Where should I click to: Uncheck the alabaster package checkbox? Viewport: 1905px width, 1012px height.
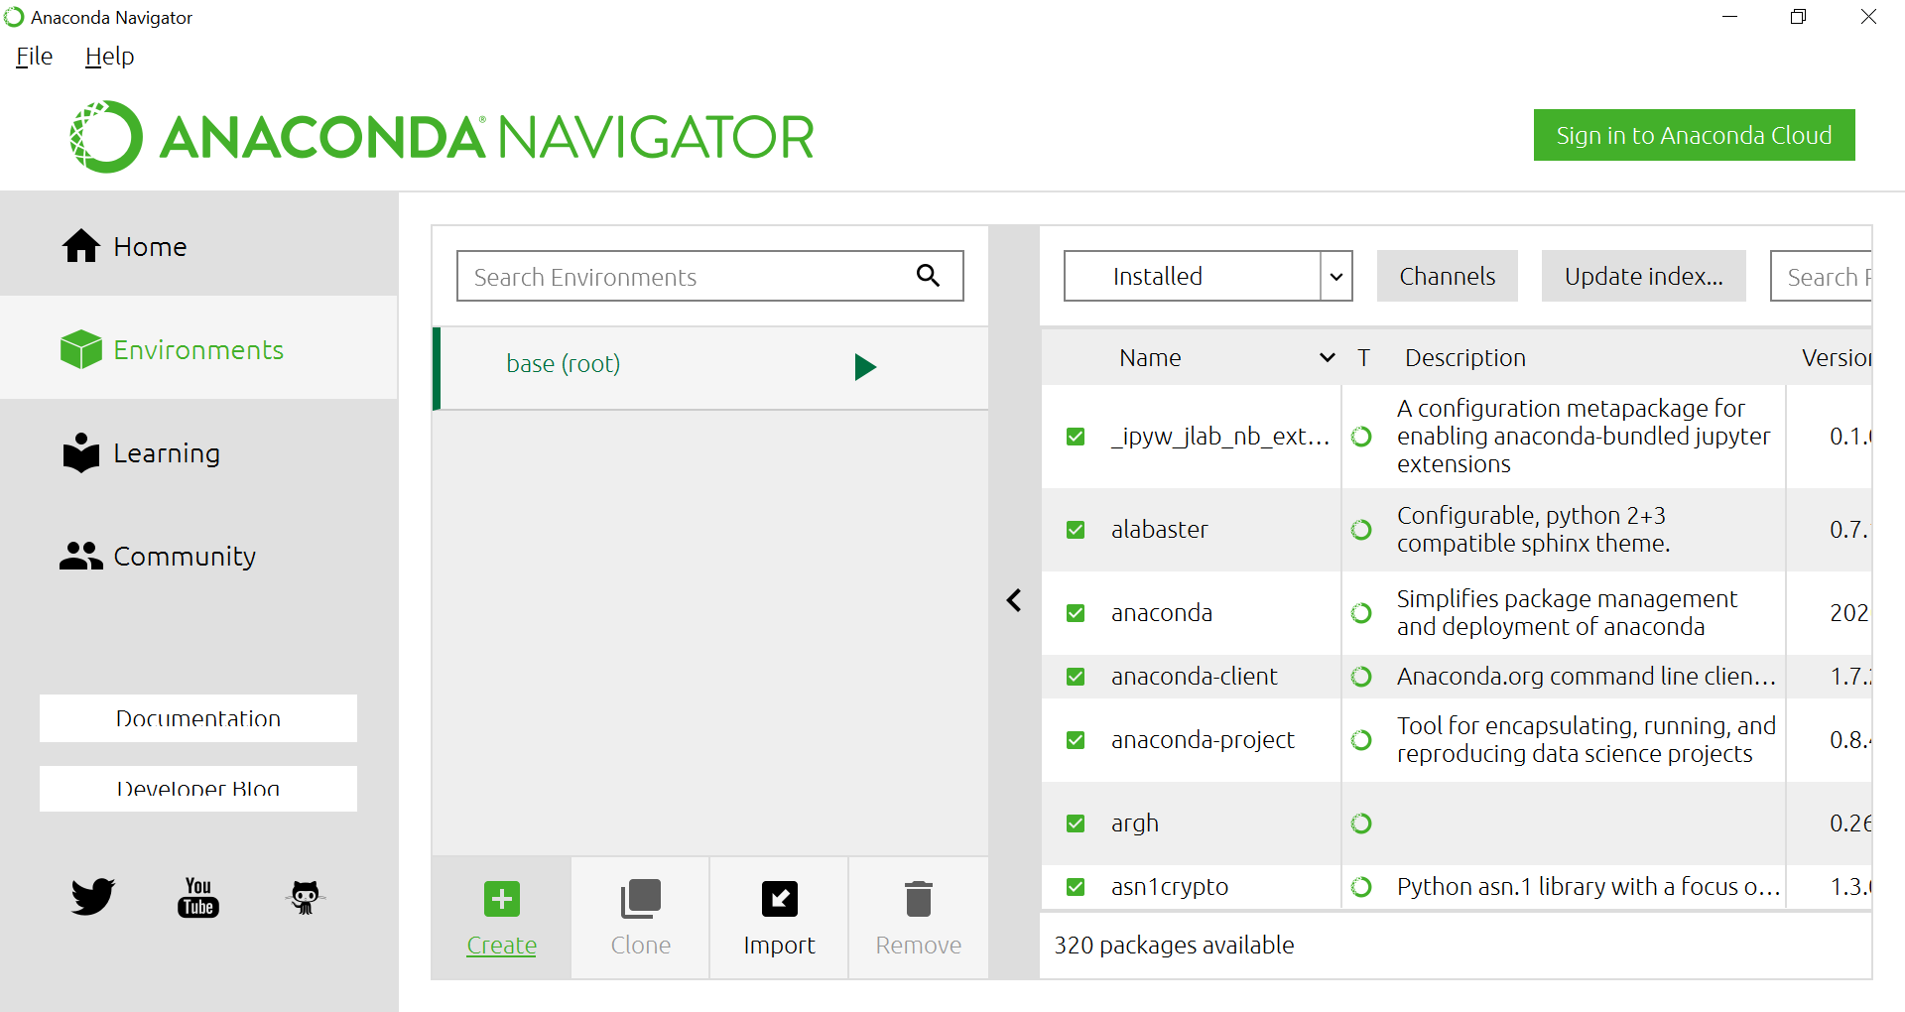point(1076,530)
